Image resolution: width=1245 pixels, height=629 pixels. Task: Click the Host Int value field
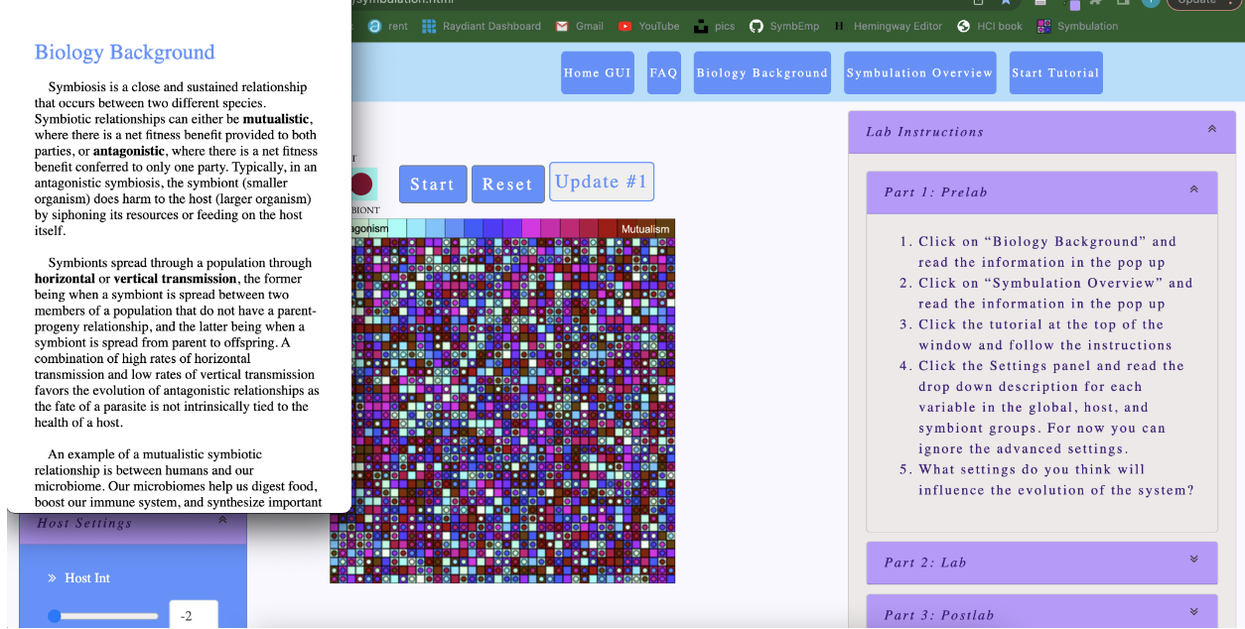193,616
